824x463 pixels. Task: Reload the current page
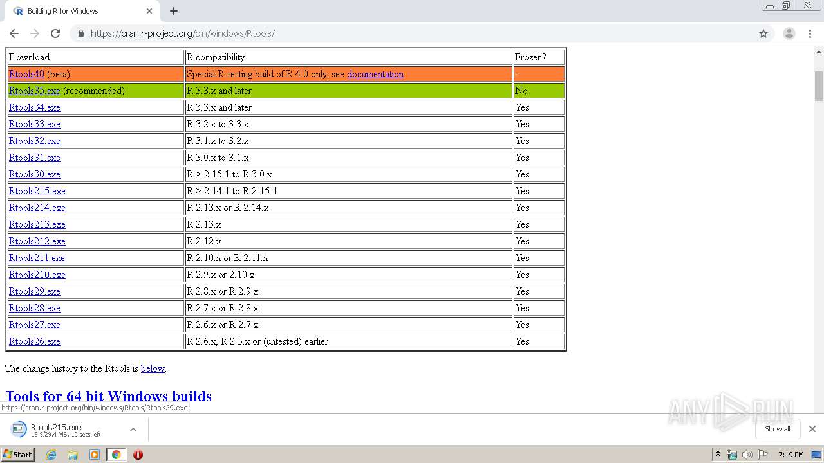click(55, 33)
